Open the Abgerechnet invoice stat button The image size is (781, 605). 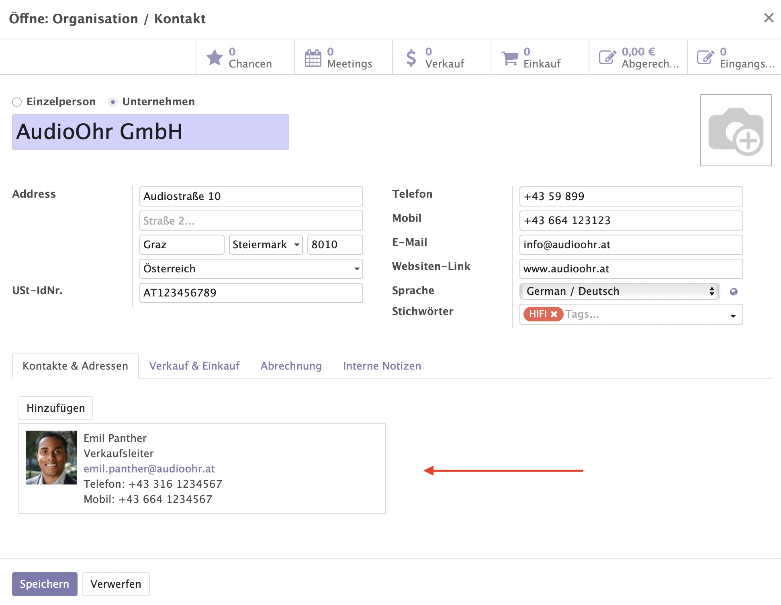638,57
